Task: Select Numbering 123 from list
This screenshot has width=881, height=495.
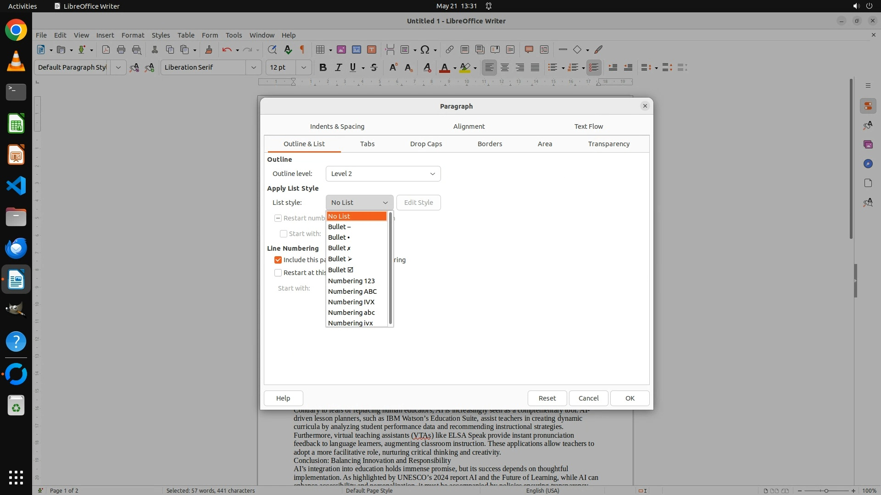Action: pyautogui.click(x=351, y=281)
